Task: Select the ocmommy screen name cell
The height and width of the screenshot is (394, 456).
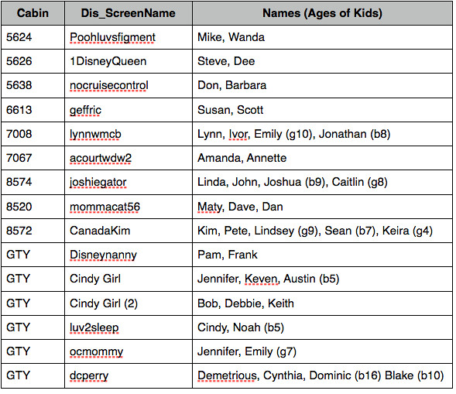Action: point(129,351)
